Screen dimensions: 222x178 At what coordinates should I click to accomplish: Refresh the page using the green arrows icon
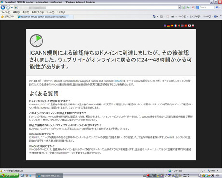[188, 7]
